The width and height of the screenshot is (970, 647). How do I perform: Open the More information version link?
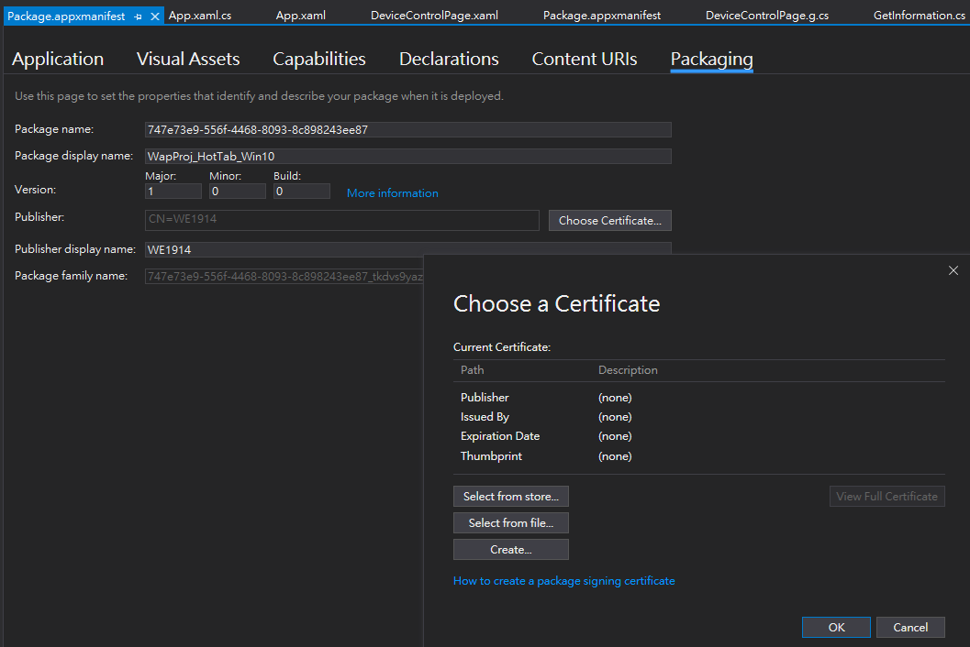[392, 192]
